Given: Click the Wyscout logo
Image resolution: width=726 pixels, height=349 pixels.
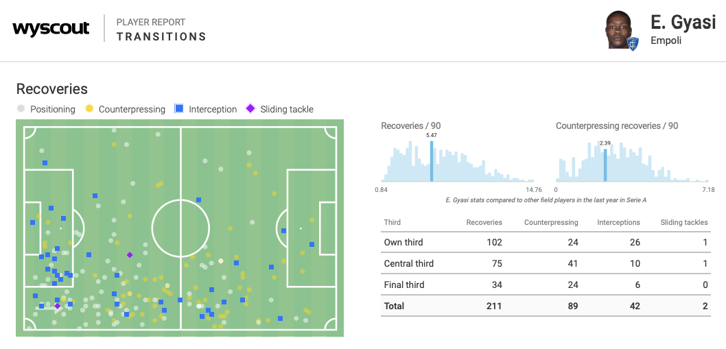Looking at the screenshot, I should point(51,29).
